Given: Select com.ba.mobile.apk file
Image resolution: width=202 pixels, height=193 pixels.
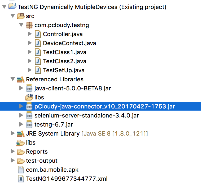Looking at the screenshot, I should [52, 170].
